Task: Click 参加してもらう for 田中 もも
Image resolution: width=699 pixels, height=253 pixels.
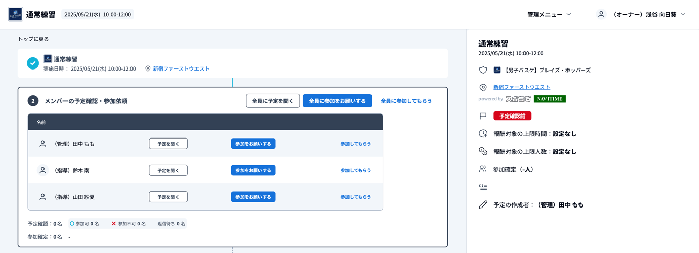Action: pos(356,144)
